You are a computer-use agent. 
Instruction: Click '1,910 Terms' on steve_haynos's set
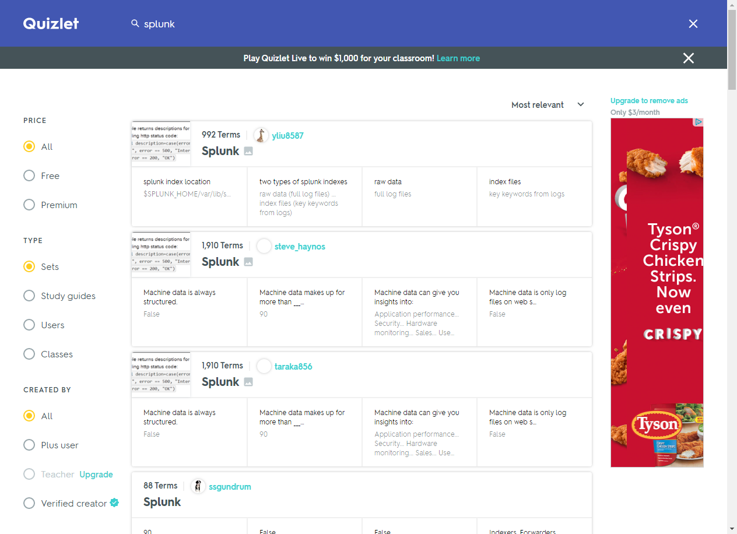222,245
